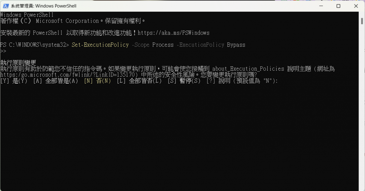The width and height of the screenshot is (365, 191).
Task: Click the PowerShell icon in the title bar
Action: 6,6
